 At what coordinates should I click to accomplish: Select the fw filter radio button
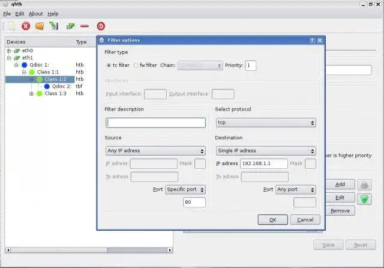tap(136, 65)
